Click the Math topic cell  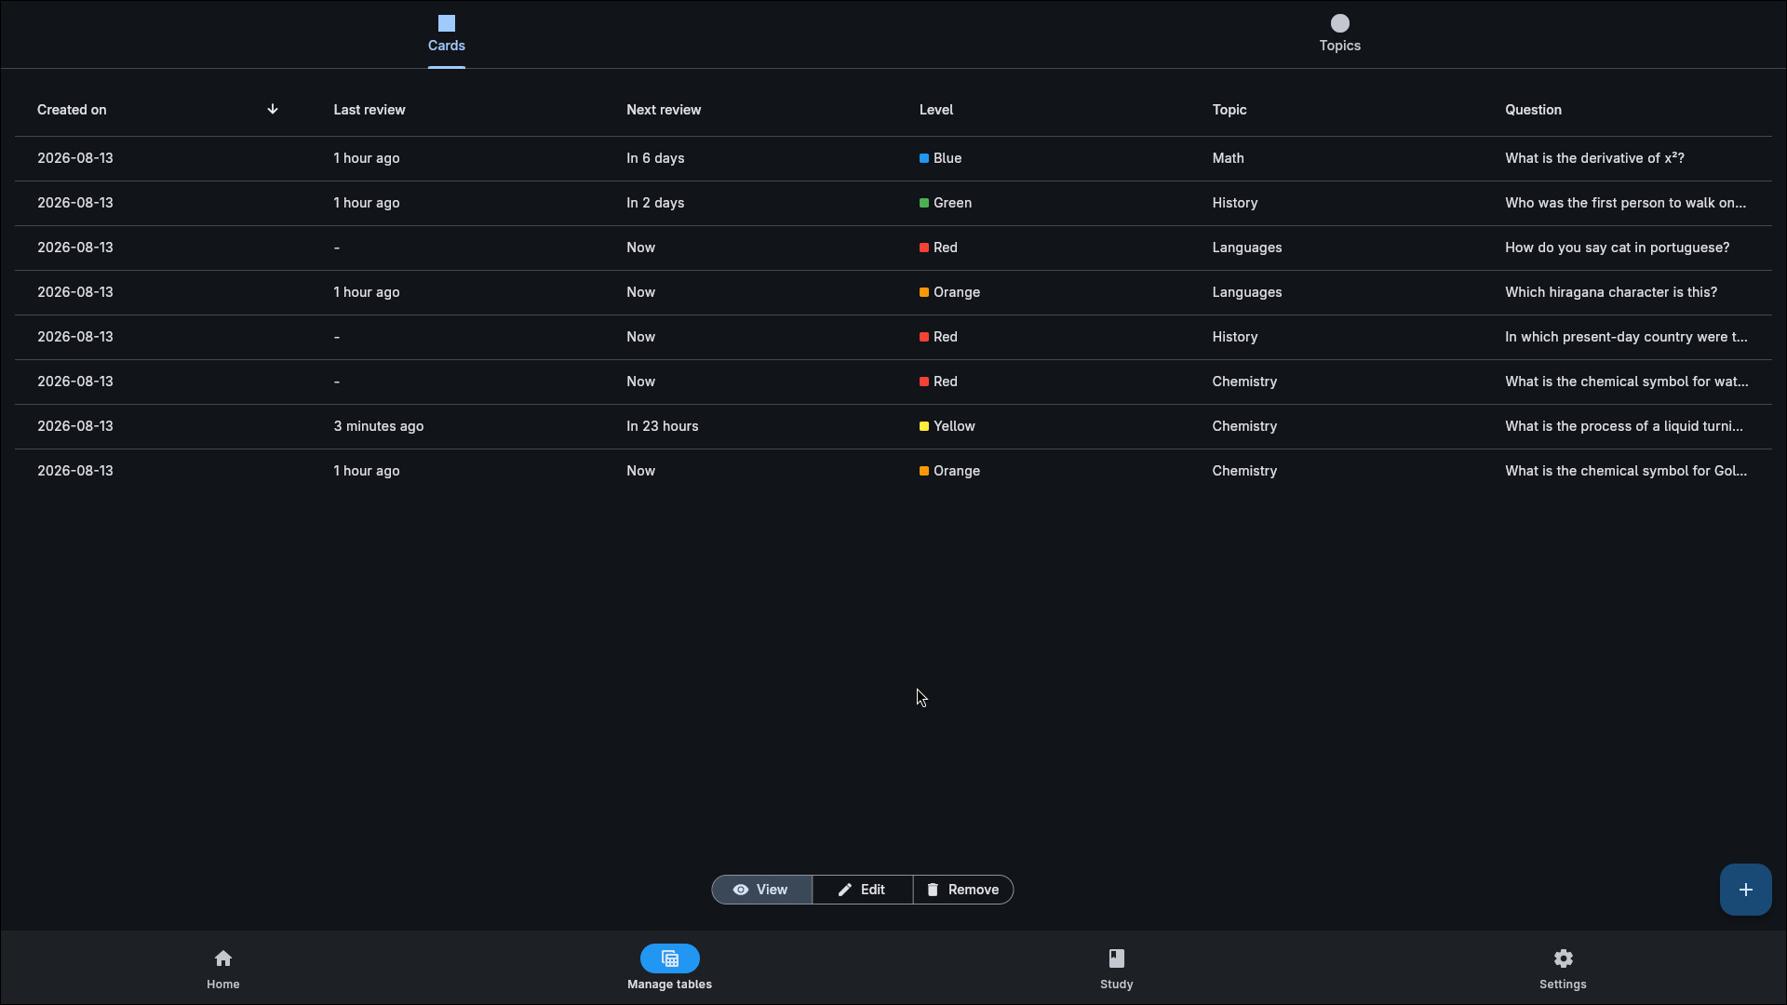pyautogui.click(x=1228, y=158)
